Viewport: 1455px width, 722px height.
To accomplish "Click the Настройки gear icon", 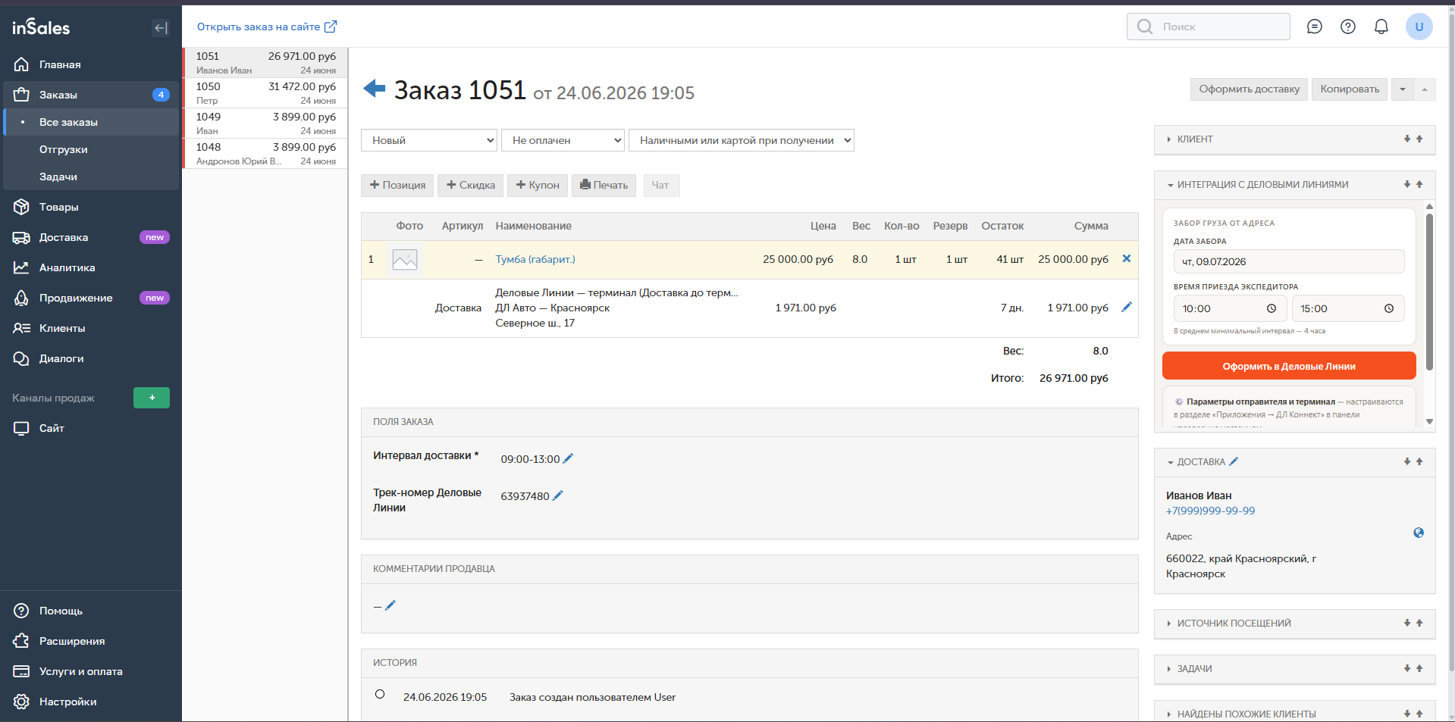I will (21, 702).
